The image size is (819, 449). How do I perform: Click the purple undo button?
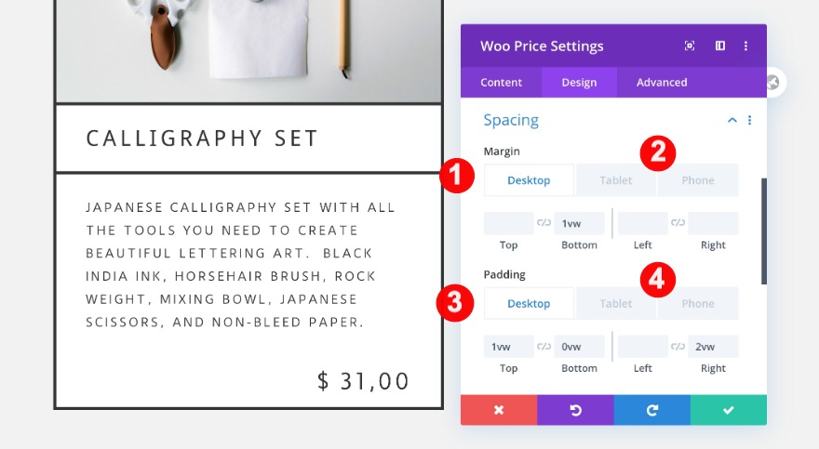click(575, 410)
